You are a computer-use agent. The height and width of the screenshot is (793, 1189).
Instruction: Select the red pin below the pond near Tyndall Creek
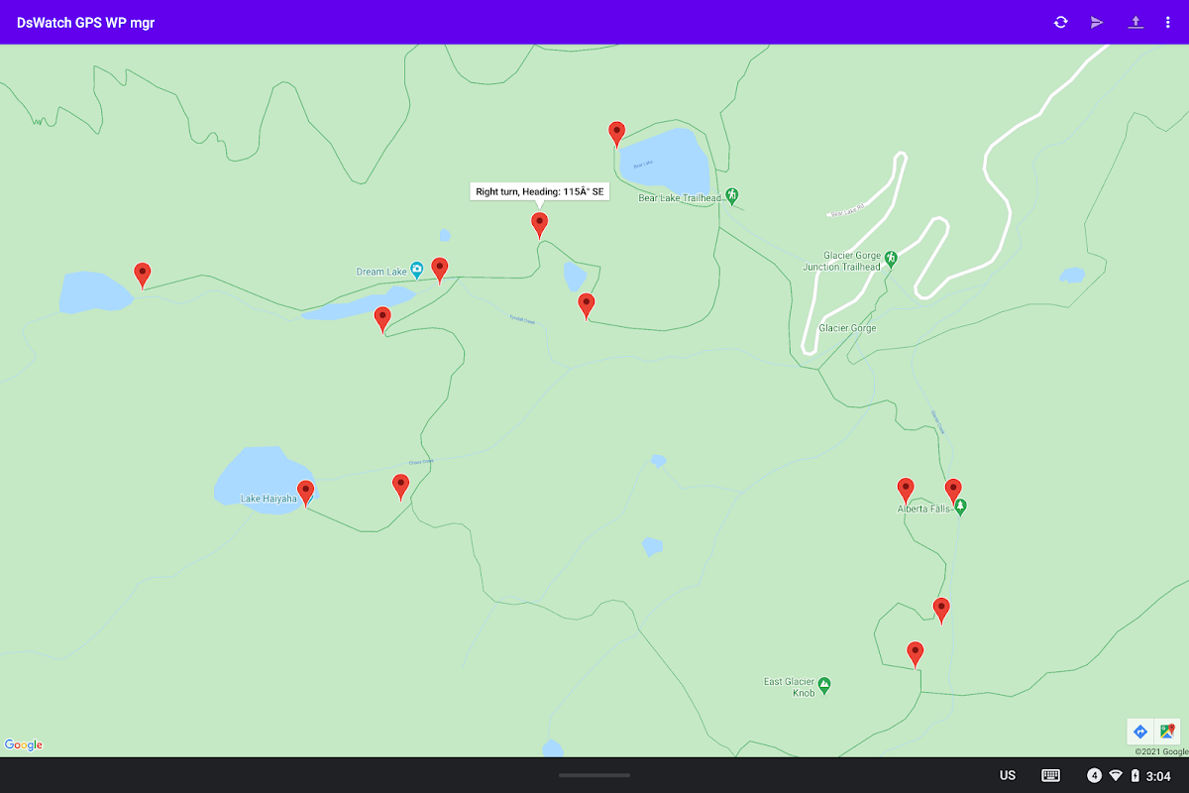[587, 306]
